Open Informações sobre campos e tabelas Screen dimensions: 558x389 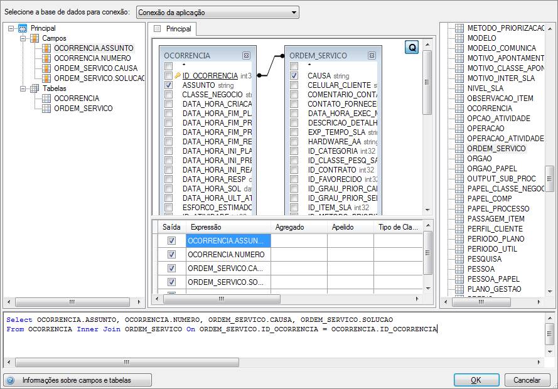click(x=77, y=380)
